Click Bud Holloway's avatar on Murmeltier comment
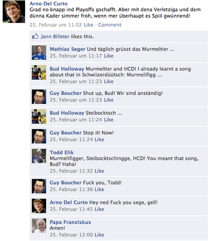 (x=39, y=72)
